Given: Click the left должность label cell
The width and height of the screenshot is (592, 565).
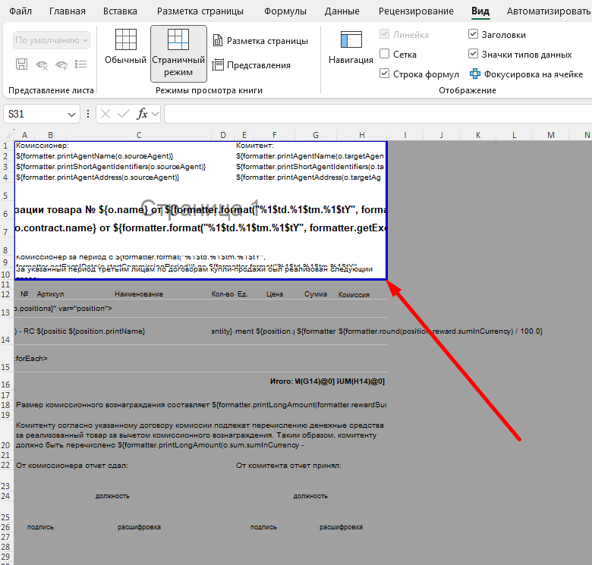Looking at the screenshot, I should tap(112, 496).
